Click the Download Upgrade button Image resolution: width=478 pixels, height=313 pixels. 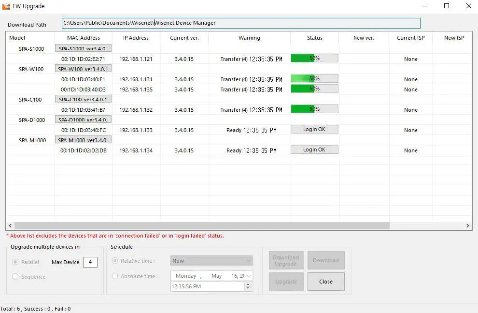click(x=286, y=260)
